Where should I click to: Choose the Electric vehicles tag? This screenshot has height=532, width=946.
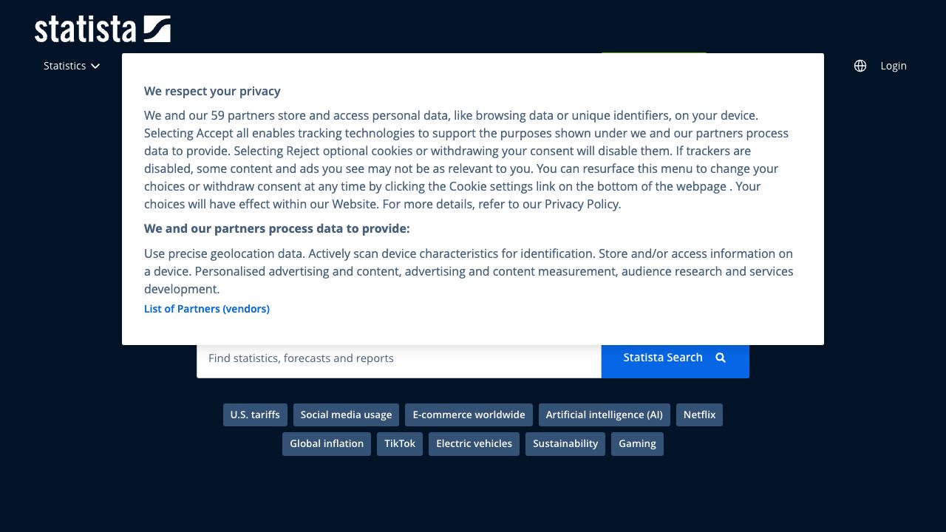point(474,443)
